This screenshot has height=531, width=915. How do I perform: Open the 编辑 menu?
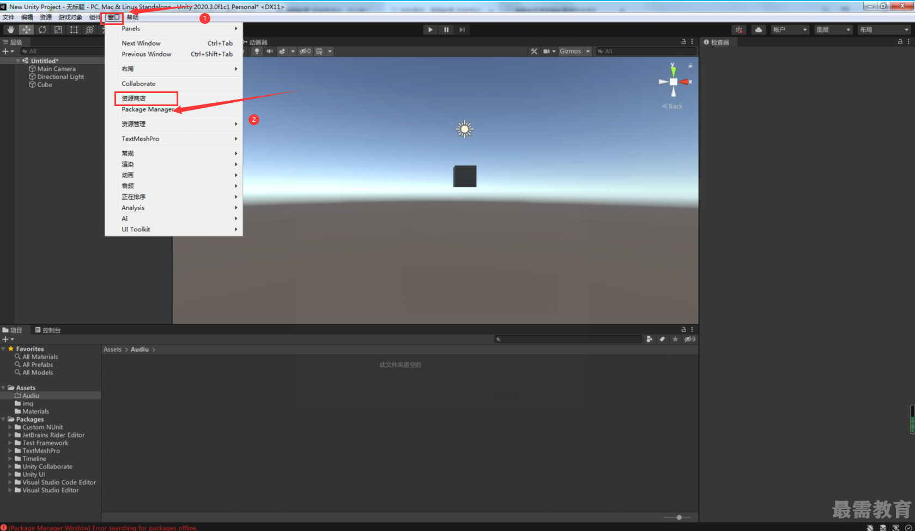click(27, 17)
